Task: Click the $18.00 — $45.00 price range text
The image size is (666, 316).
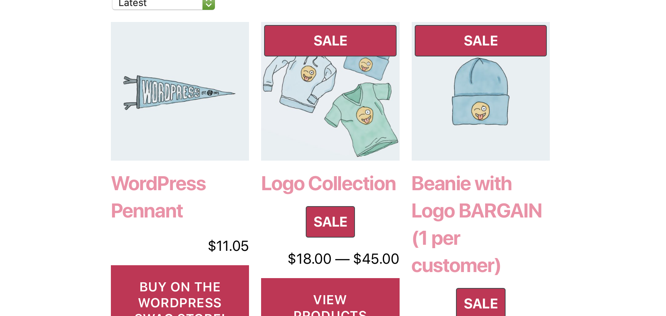Action: click(344, 258)
